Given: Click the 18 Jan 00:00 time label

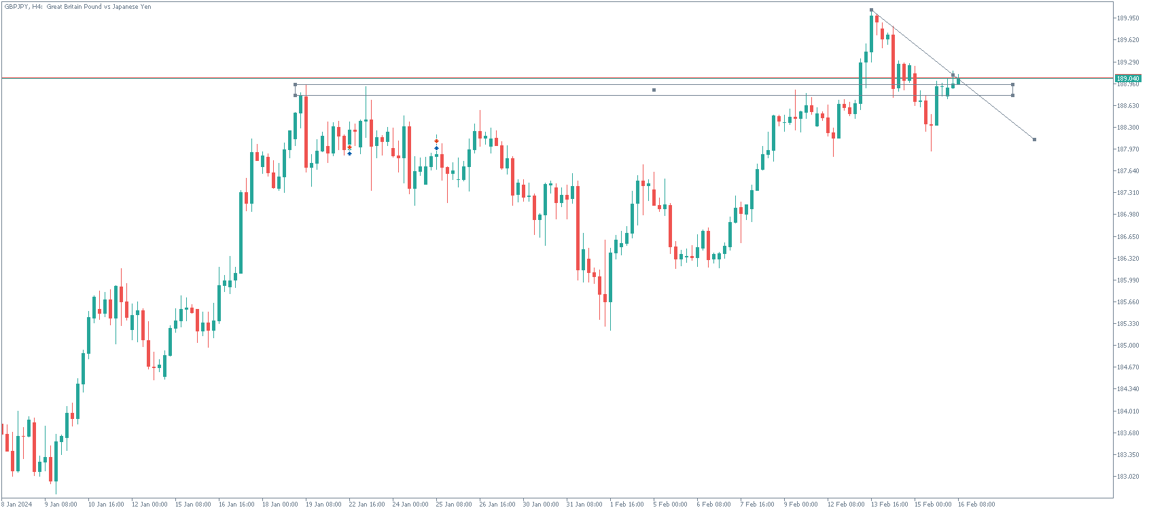Looking at the screenshot, I should (x=280, y=505).
